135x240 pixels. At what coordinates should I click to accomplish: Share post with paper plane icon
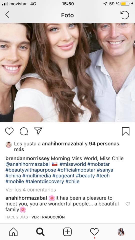click(38, 131)
